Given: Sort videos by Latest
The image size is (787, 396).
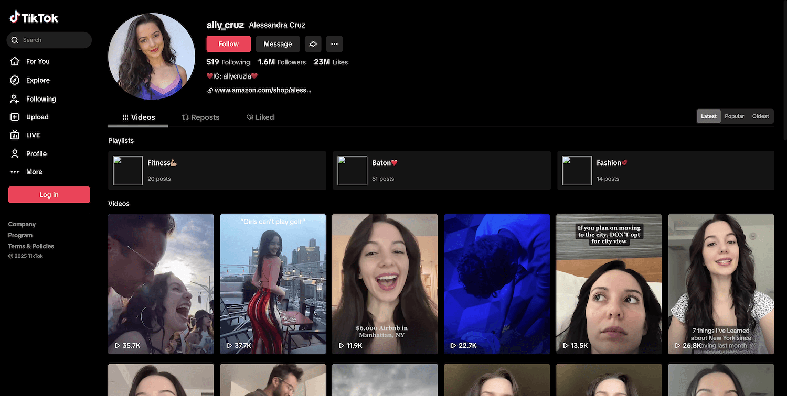Looking at the screenshot, I should coord(708,116).
